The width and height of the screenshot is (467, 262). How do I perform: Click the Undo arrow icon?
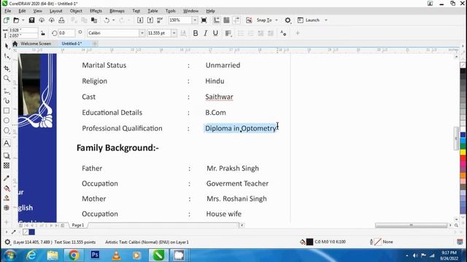point(107,20)
